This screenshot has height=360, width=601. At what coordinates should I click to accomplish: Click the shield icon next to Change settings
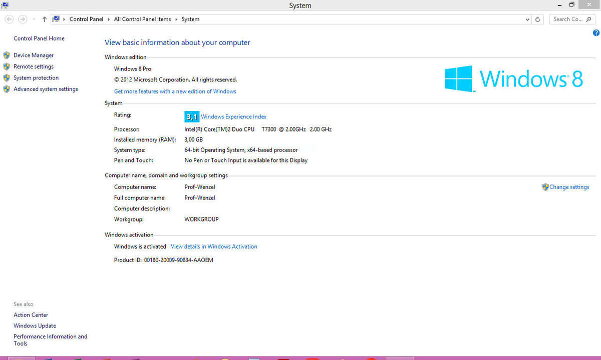[545, 187]
